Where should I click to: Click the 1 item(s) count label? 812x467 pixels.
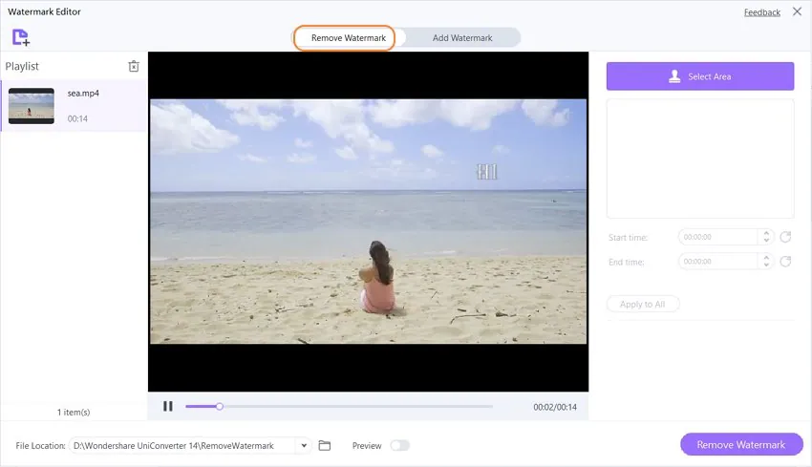pos(74,413)
